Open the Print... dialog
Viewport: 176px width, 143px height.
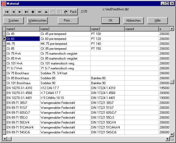(68, 21)
